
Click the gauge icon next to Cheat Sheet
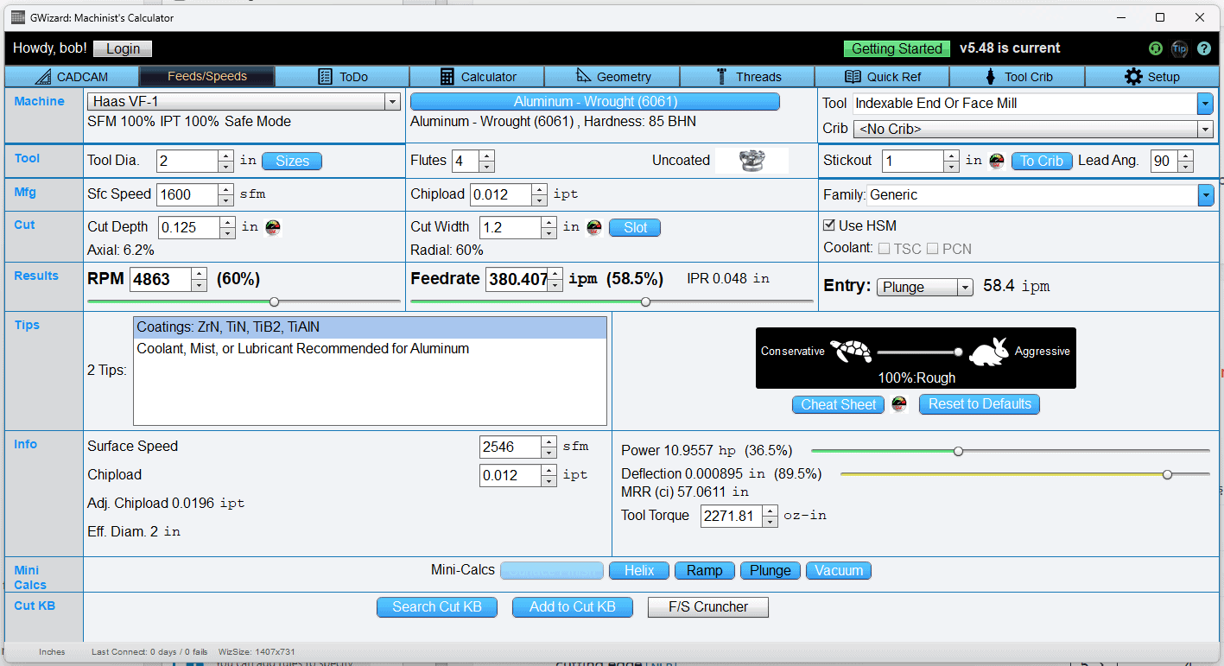click(x=898, y=403)
